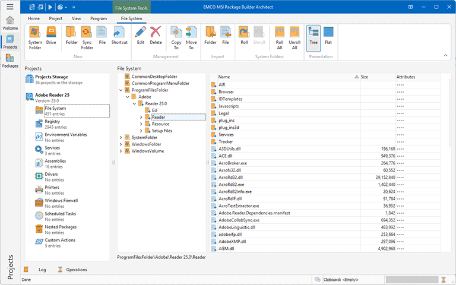Screen dimensions: 456x285
Task: Select Registry in the project list
Action: 52,122
